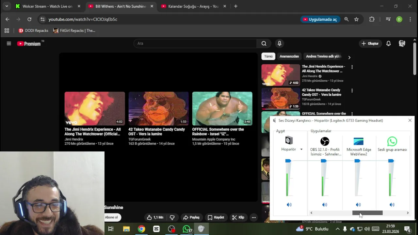Image resolution: width=418 pixels, height=235 pixels.
Task: Open the YouTube account avatar menu
Action: 402,43
